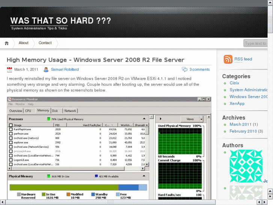Click the green In Use memory indicator
The image size is (273, 205).
point(48,176)
